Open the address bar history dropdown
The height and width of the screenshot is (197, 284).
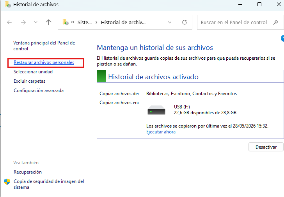coord(170,22)
